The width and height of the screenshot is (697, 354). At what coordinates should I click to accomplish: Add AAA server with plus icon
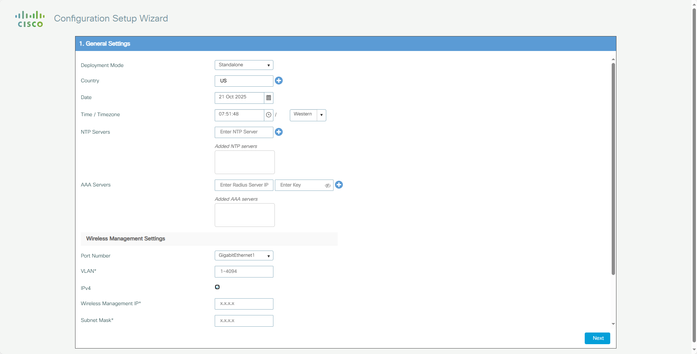click(x=339, y=185)
